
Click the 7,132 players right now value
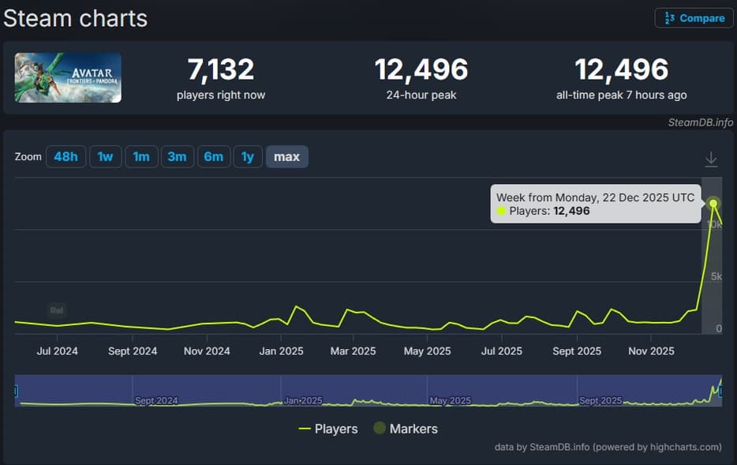(x=221, y=69)
